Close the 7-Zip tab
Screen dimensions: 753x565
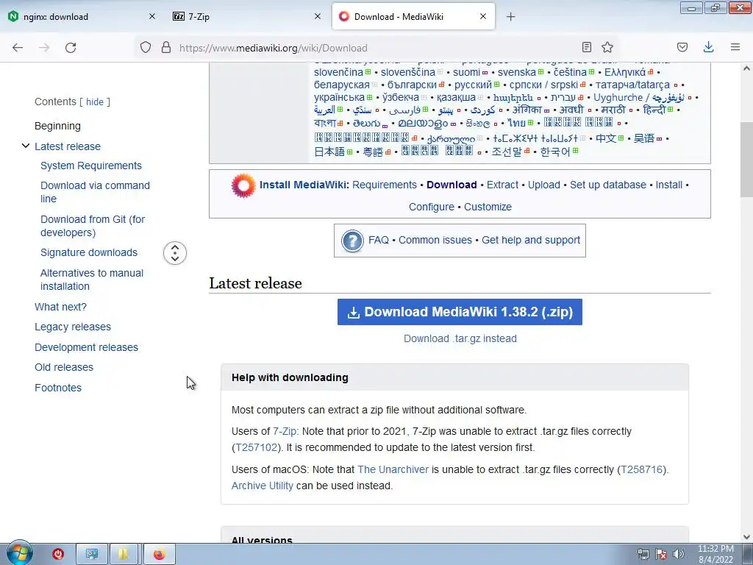318,16
